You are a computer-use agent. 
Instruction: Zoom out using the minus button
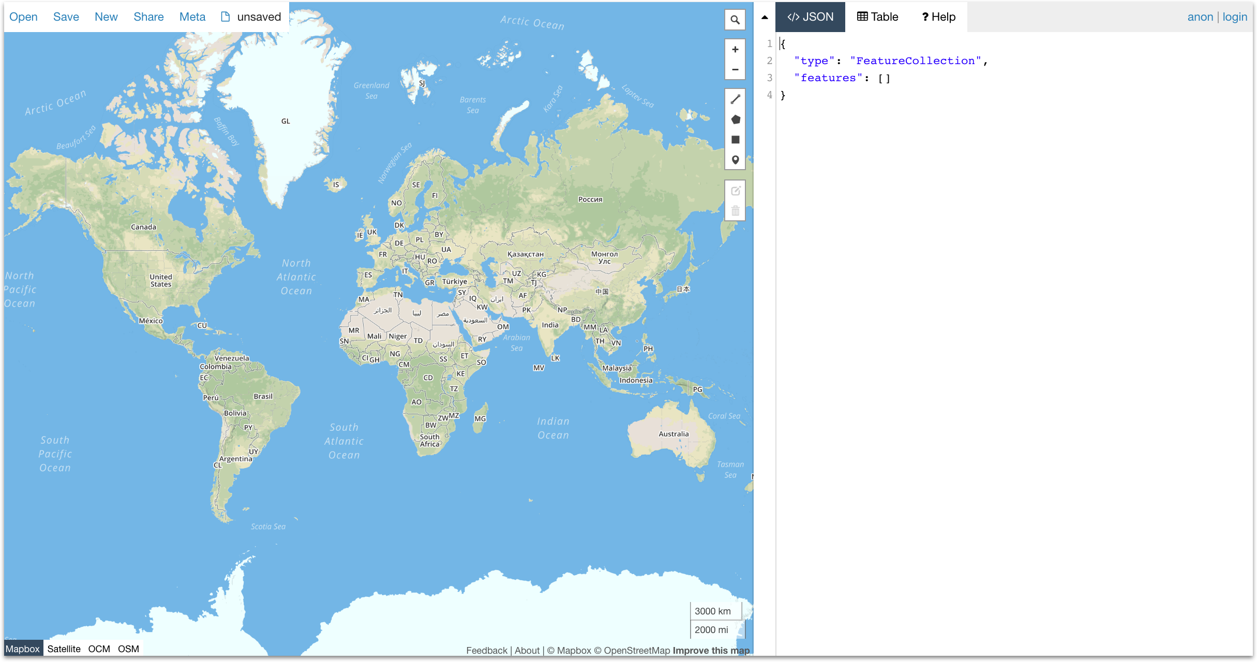pos(735,69)
